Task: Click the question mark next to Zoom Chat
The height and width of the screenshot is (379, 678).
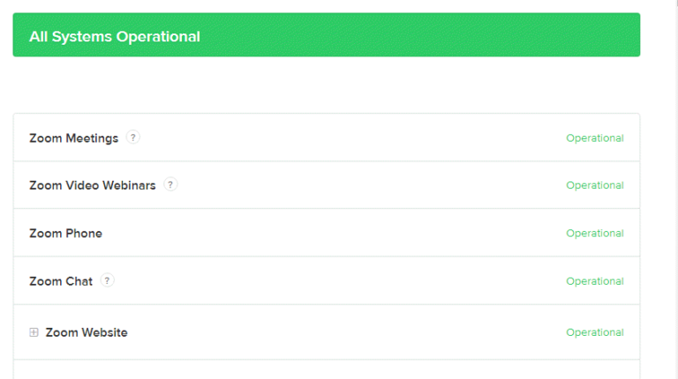Action: click(x=108, y=281)
